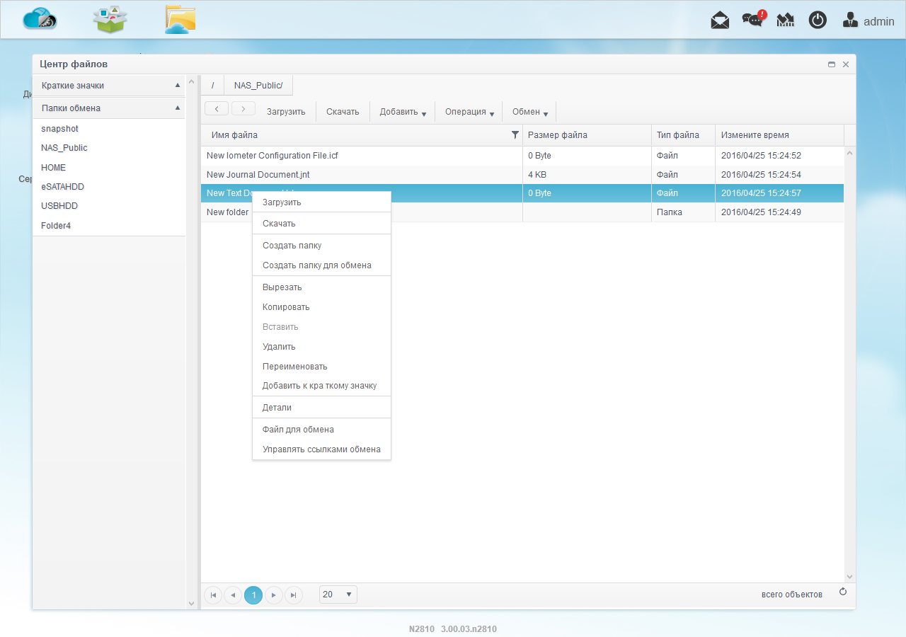Viewport: 906px width, 637px height.
Task: Click the refresh icon in footer
Action: click(843, 592)
